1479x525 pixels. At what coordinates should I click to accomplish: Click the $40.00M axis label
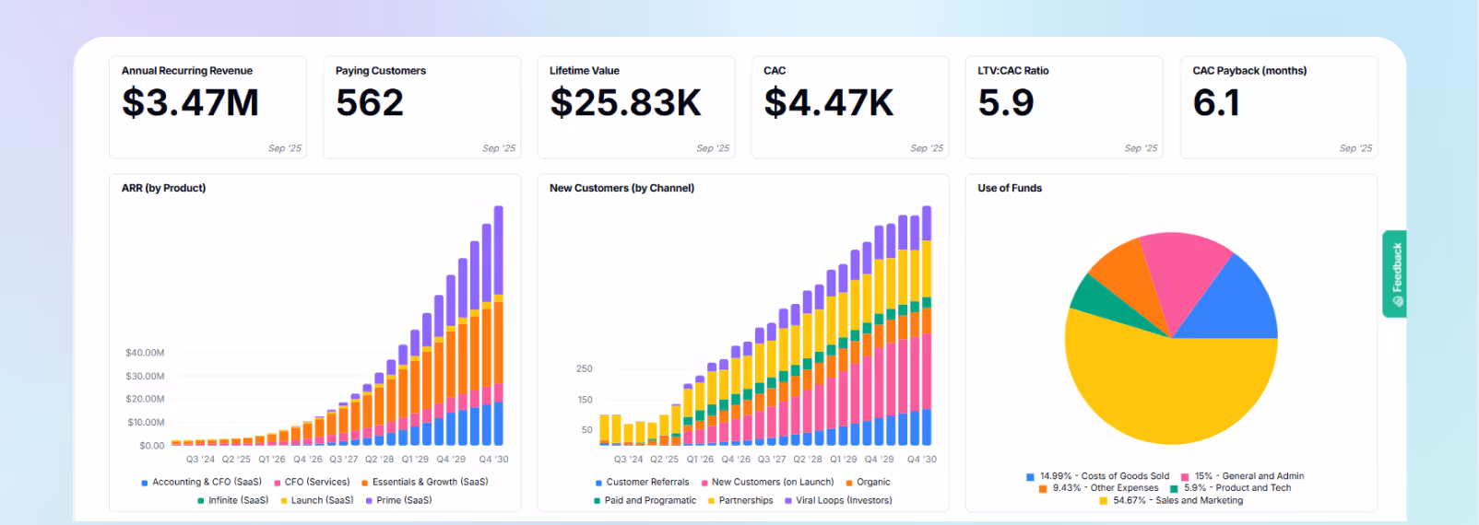pyautogui.click(x=145, y=353)
